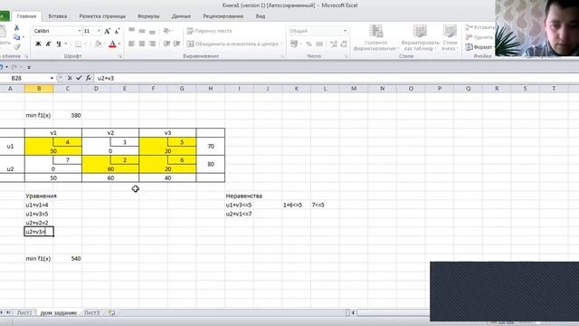Click the cell borders icon
The height and width of the screenshot is (326, 579).
coord(79,44)
